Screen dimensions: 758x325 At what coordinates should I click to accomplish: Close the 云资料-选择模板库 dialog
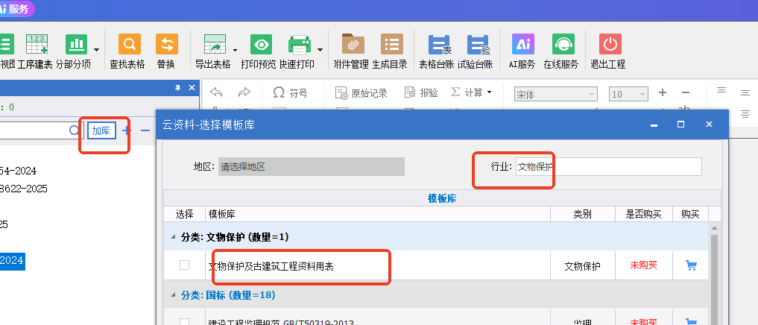click(x=709, y=124)
